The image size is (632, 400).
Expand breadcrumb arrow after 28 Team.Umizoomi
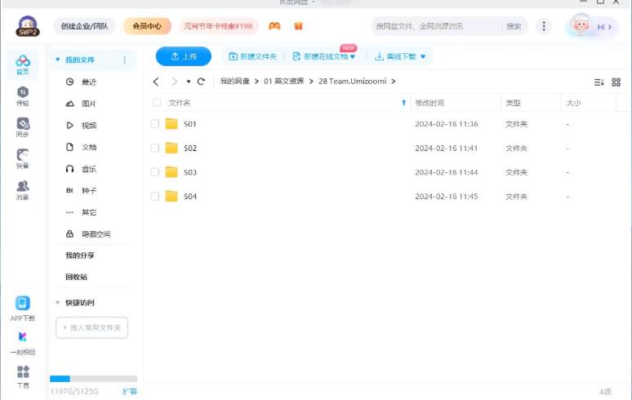coord(394,82)
